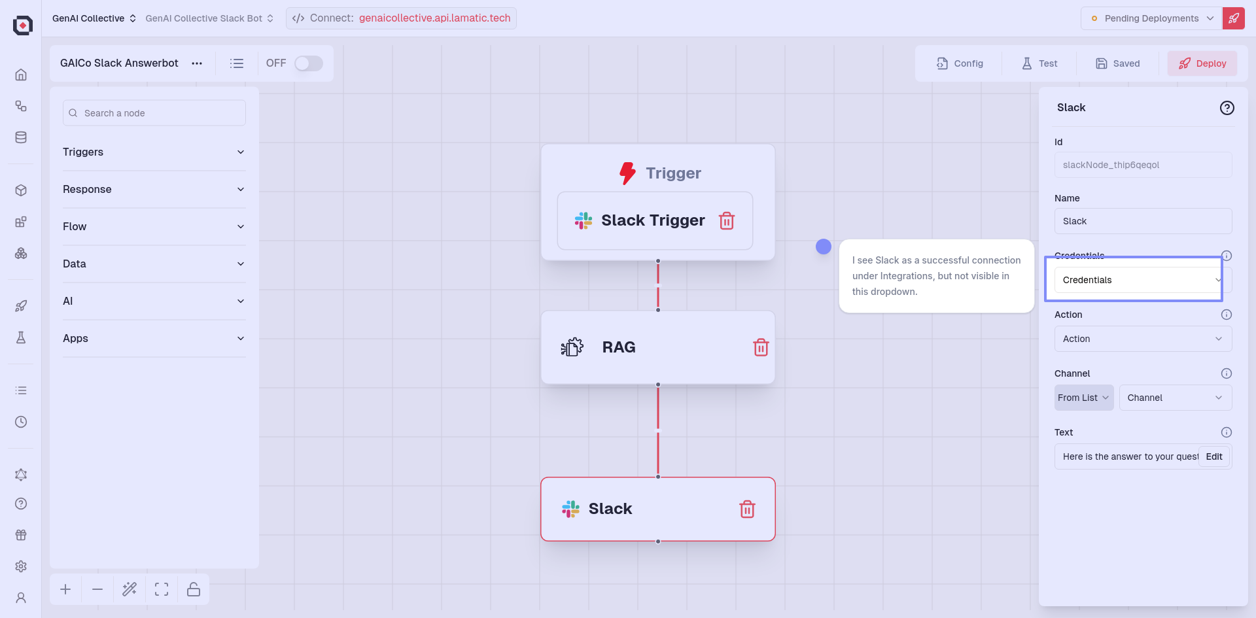This screenshot has height=618, width=1256.
Task: Remove the bottom Slack node via trash
Action: 747,509
